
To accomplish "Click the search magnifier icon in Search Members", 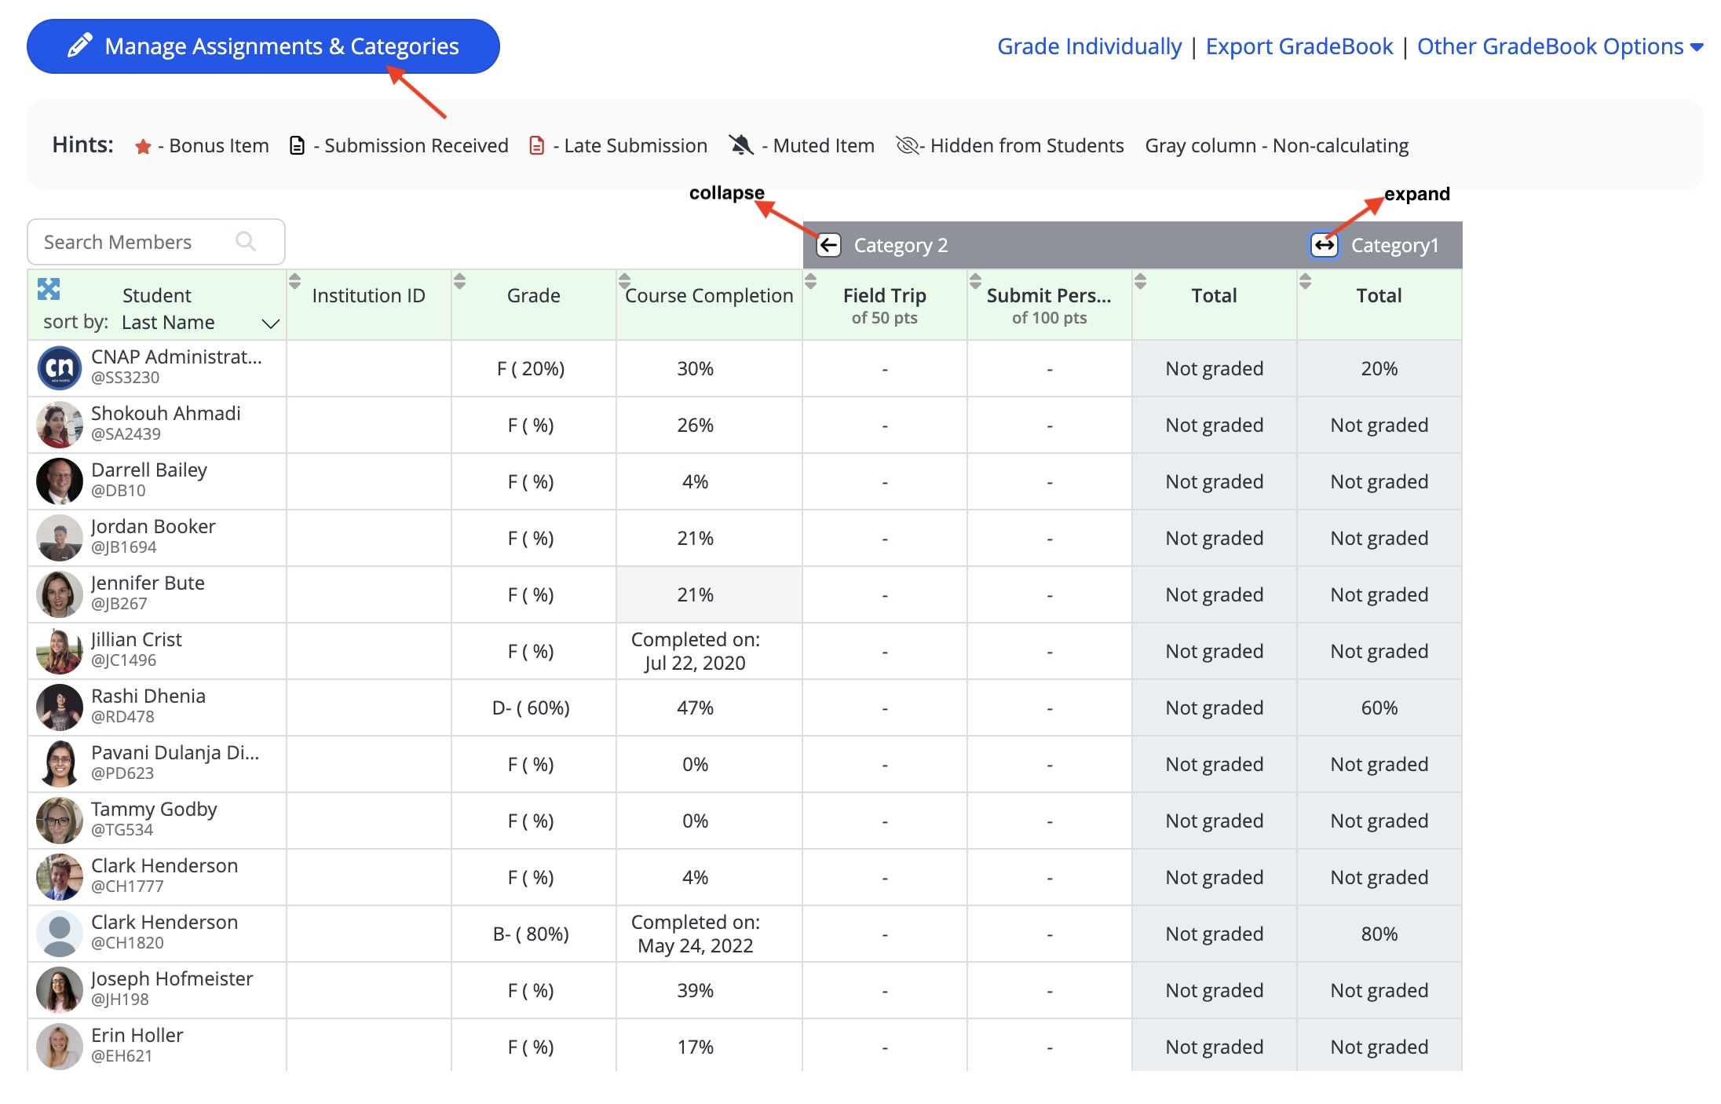I will [x=246, y=241].
